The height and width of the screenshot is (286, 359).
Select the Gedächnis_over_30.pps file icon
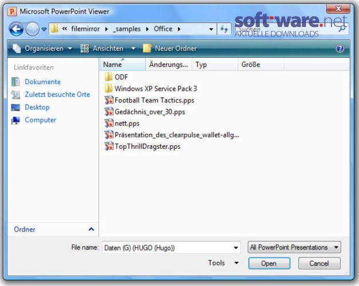click(x=109, y=112)
